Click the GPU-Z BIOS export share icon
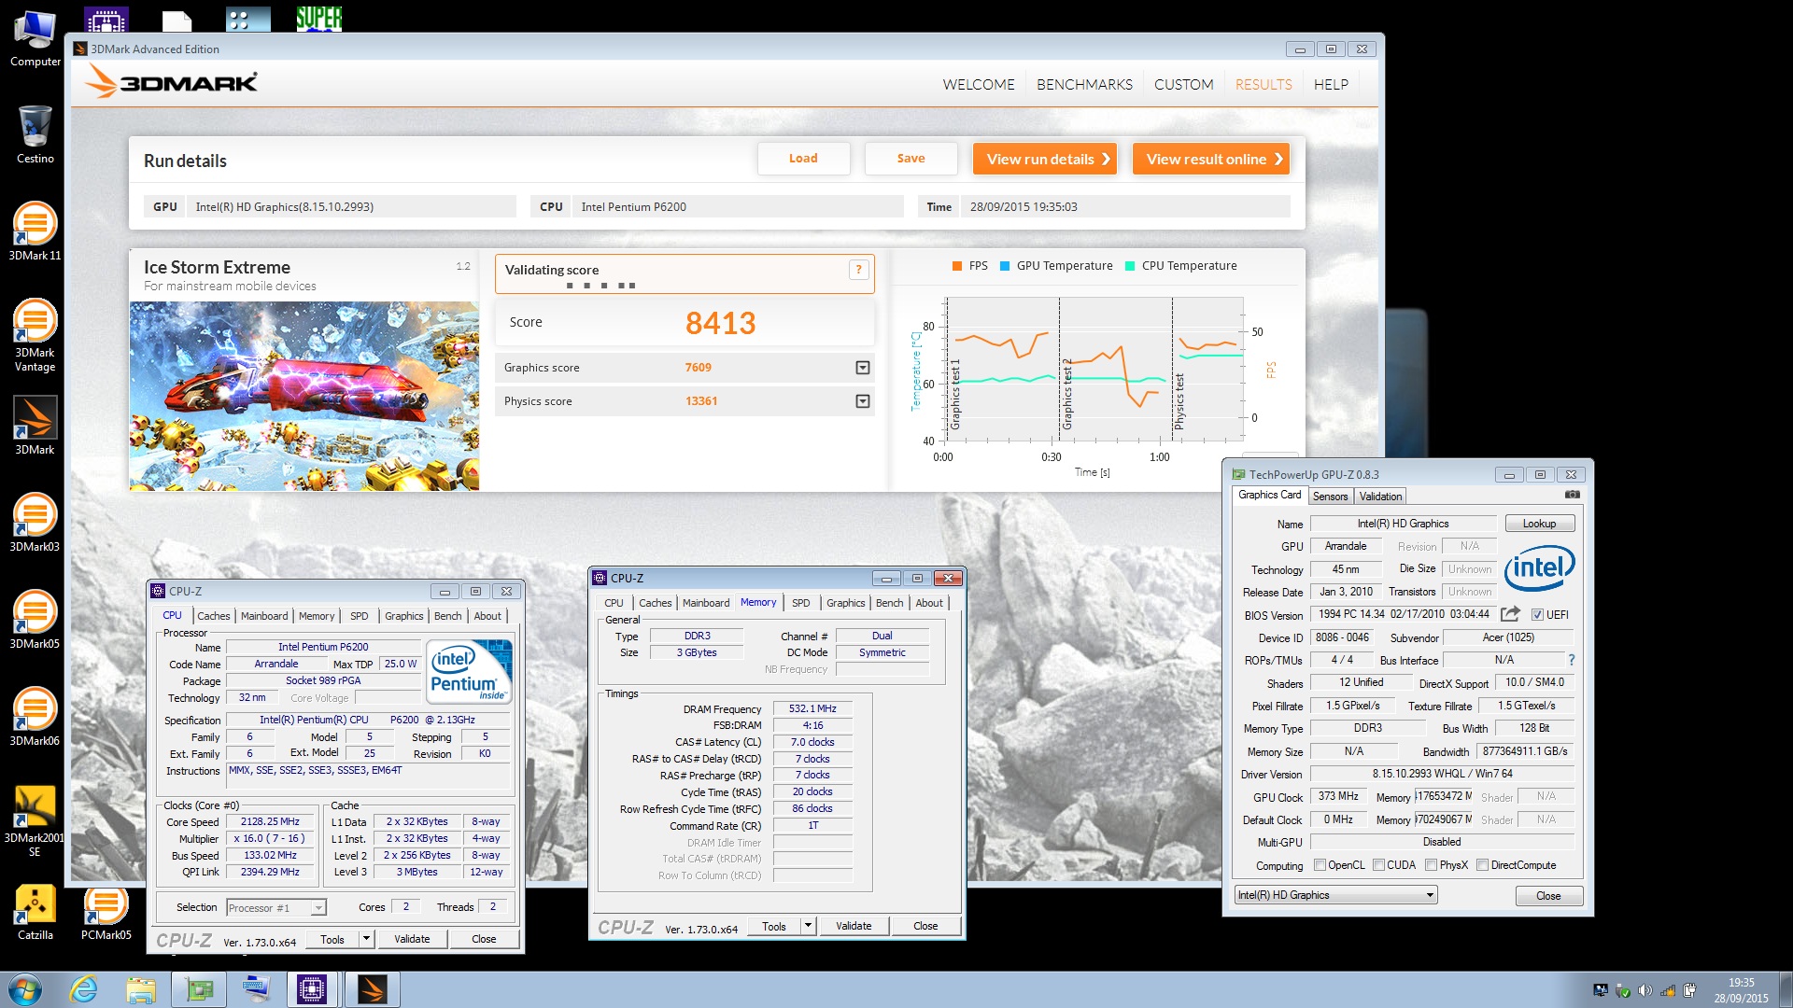The width and height of the screenshot is (1793, 1008). click(x=1510, y=614)
